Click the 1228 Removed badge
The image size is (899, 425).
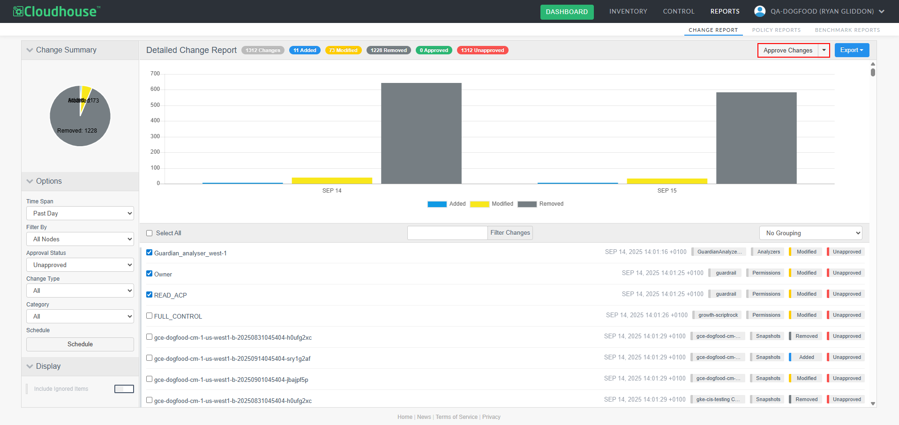pos(389,50)
